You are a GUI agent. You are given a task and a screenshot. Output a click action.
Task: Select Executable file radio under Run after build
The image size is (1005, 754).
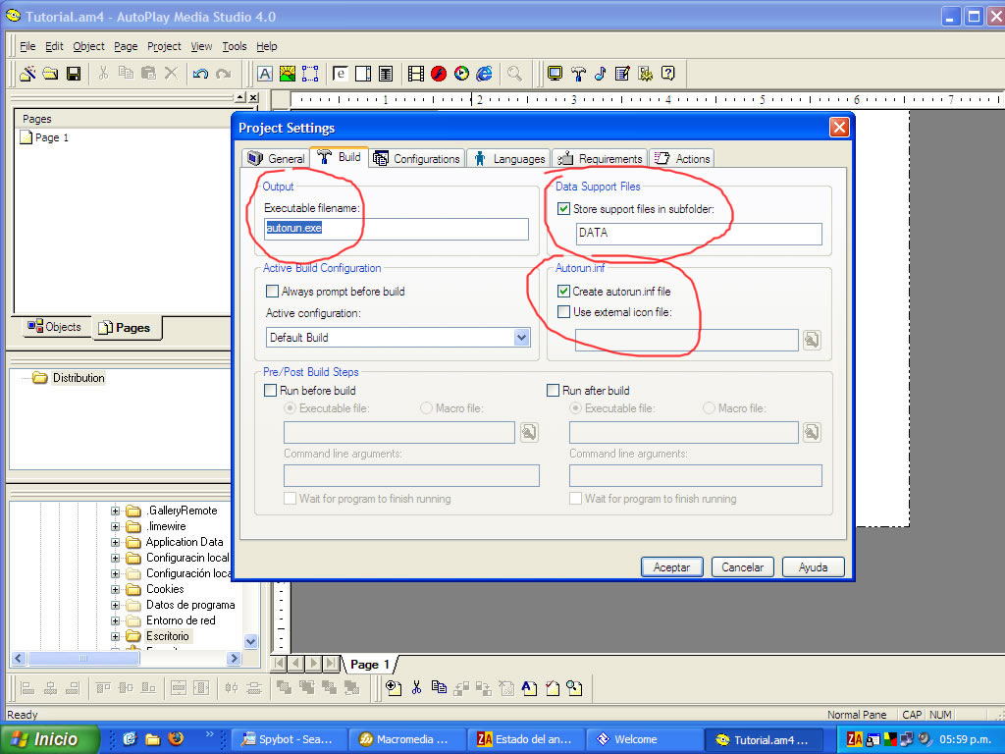pyautogui.click(x=575, y=408)
